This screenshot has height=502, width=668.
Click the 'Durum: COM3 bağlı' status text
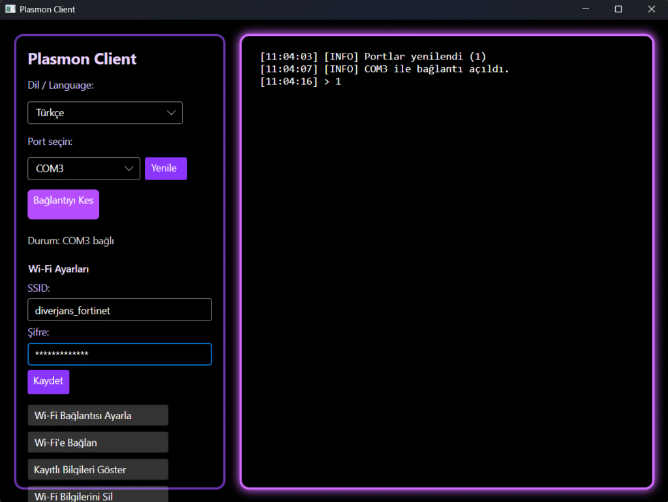point(71,241)
